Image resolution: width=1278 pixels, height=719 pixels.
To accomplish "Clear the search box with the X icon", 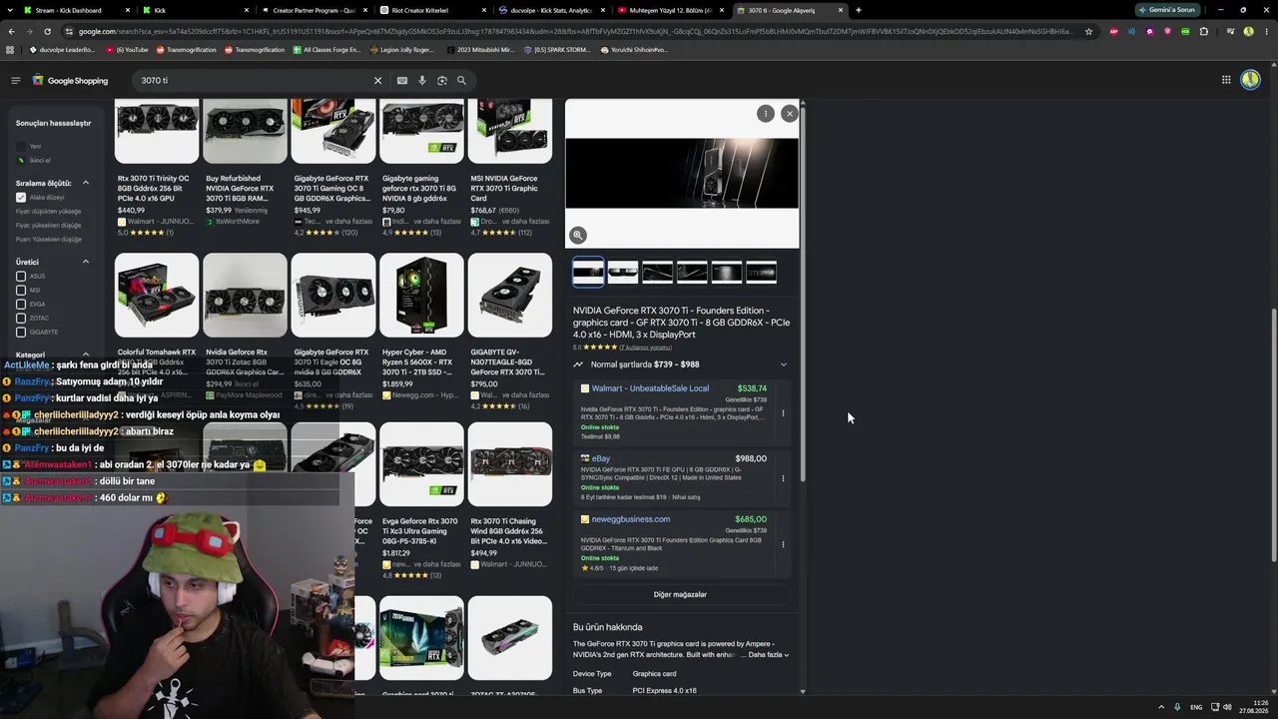I will (x=377, y=80).
